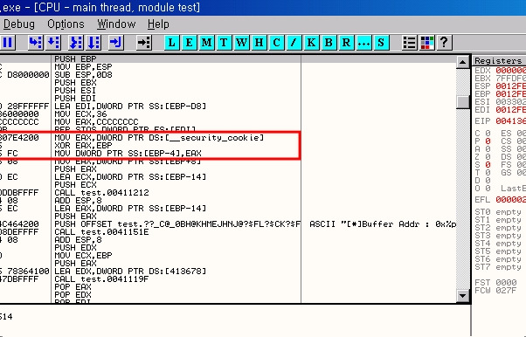
Task: Open Source window with S button
Action: coord(381,43)
